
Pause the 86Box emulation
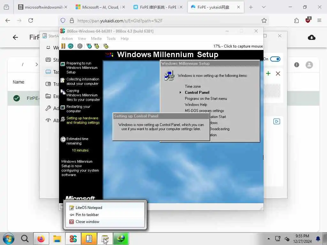tap(63, 46)
